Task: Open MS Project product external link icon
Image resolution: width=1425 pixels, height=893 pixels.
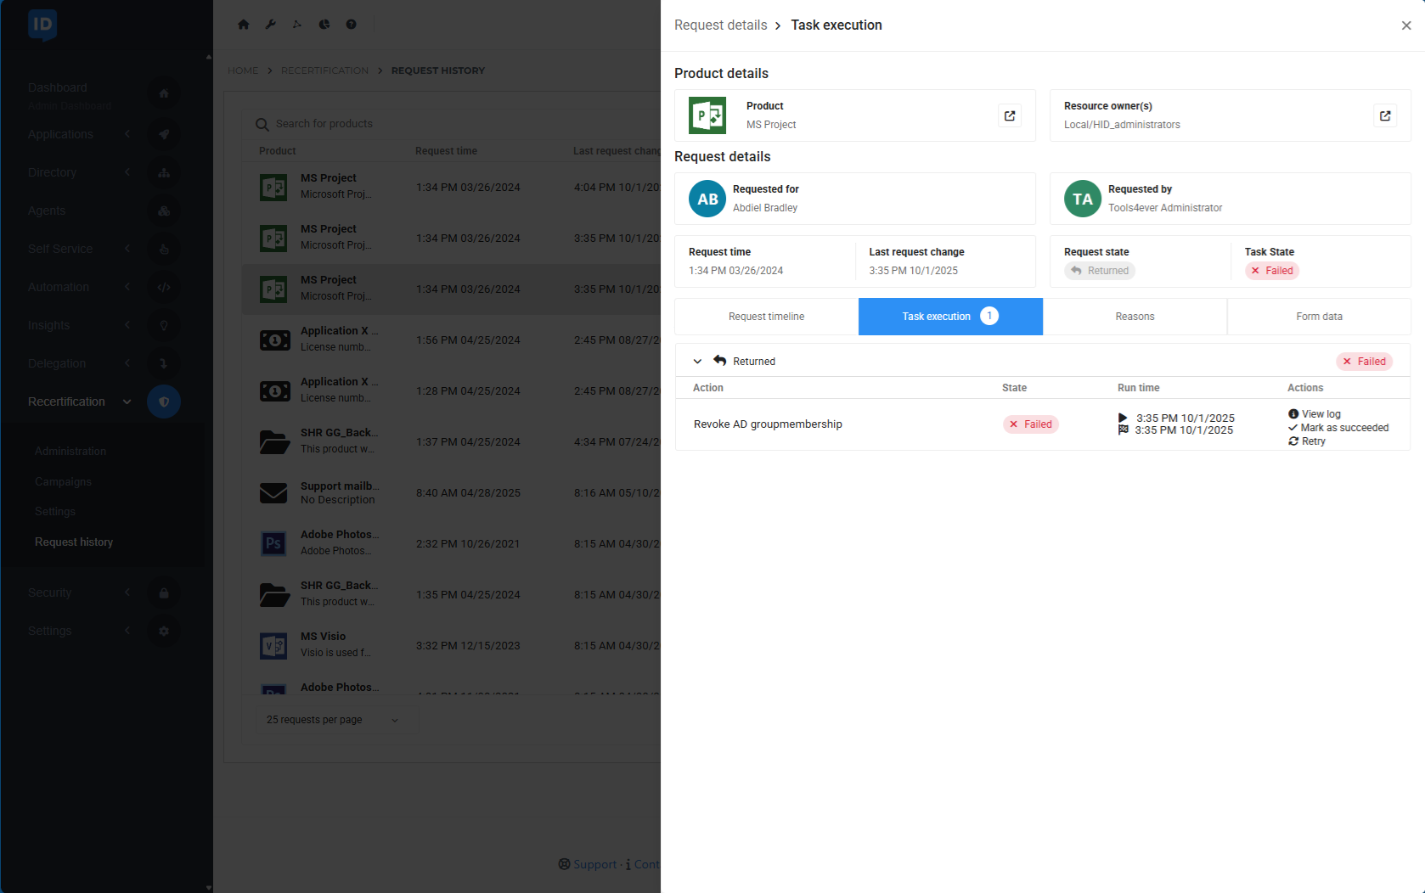Action: 1009,115
